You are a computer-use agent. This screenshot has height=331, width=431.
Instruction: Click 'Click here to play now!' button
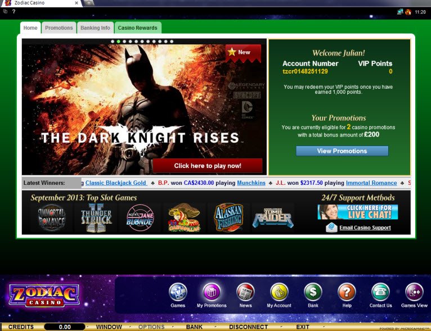tap(208, 166)
